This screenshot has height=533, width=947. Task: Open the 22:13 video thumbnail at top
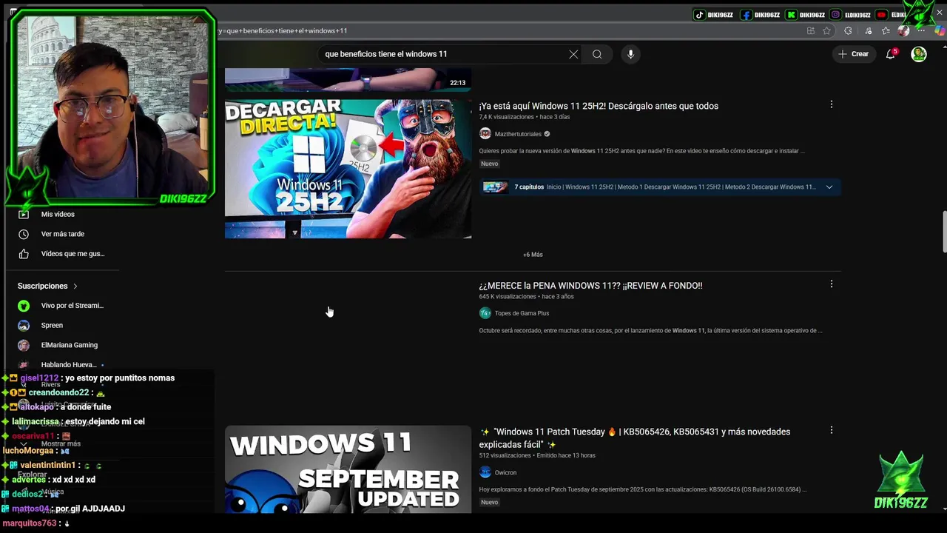pyautogui.click(x=348, y=79)
